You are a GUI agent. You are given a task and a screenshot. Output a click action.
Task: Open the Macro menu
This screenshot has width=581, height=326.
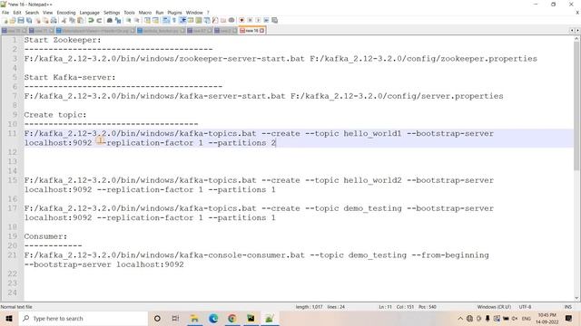coord(145,13)
